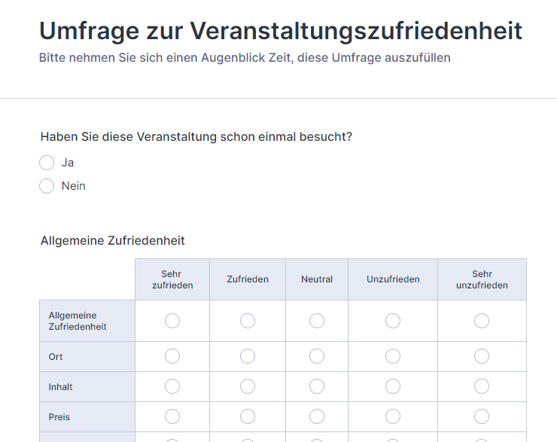Rate Ort as Sehr unzufrieden
This screenshot has height=442, width=557.
[x=482, y=356]
